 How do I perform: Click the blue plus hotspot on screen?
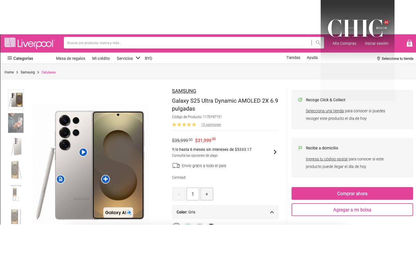(x=105, y=179)
